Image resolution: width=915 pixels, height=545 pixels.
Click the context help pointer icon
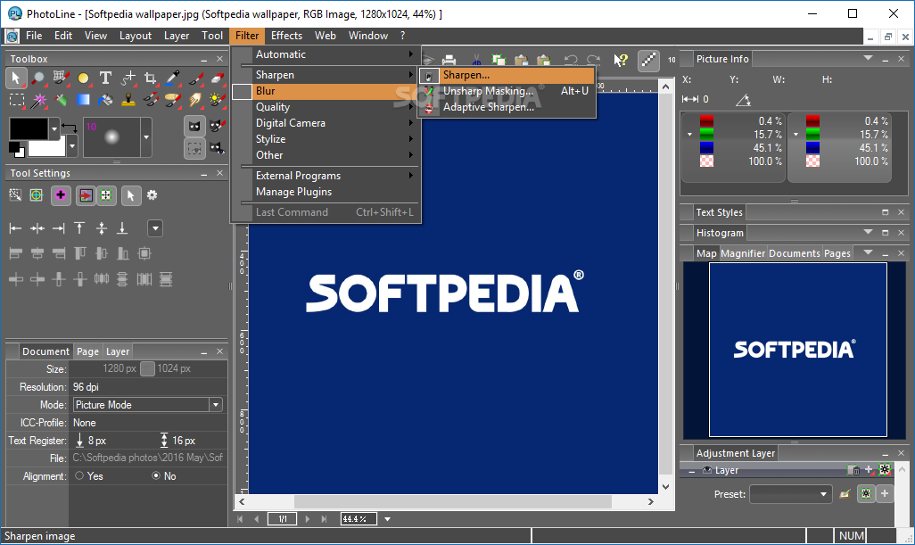click(x=621, y=60)
